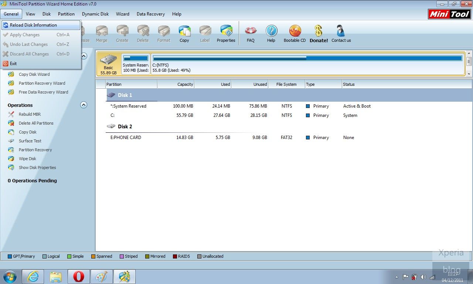Select the Disk 1 header row
The width and height of the screenshot is (473, 284).
click(289, 95)
